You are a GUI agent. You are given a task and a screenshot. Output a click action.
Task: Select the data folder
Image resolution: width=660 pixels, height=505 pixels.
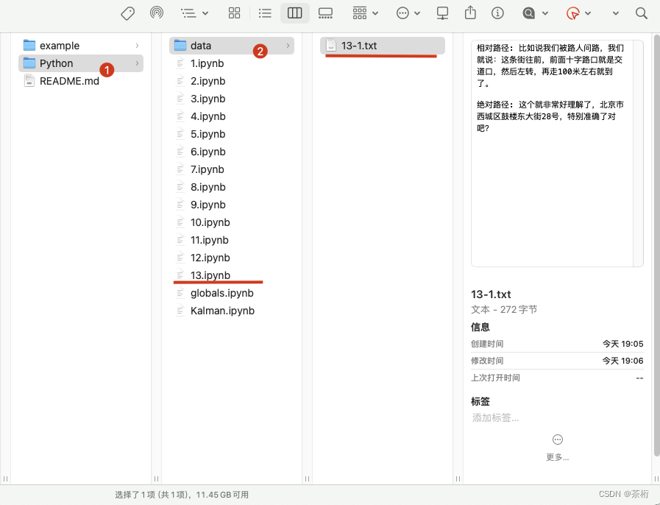pos(232,46)
